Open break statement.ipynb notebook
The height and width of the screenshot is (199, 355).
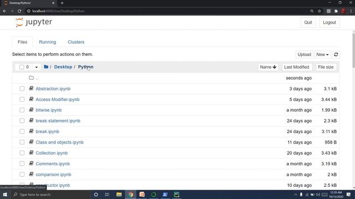point(58,121)
